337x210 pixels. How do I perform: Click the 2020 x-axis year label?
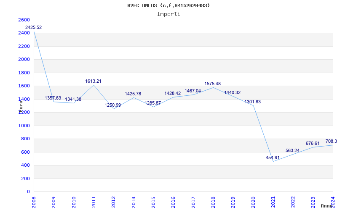coord(254,202)
